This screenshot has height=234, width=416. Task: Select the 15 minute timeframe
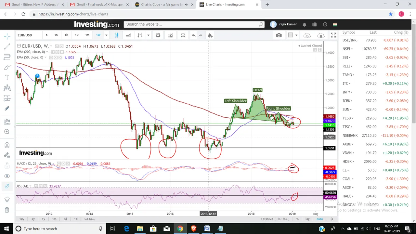coord(56,35)
